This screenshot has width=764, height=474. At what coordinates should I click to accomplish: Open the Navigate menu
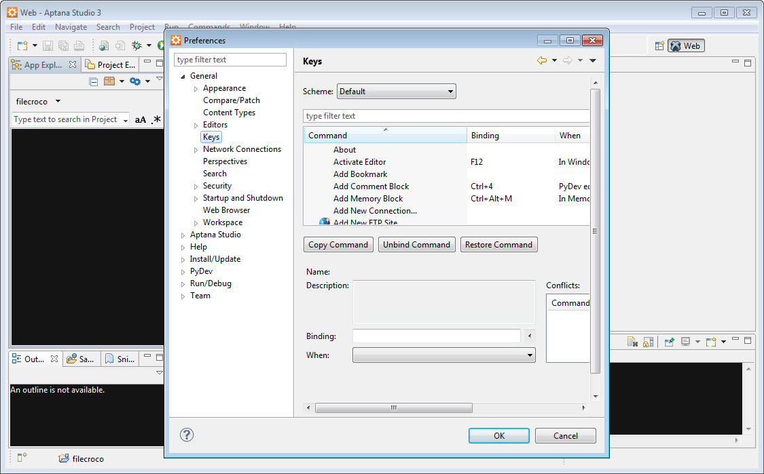pyautogui.click(x=71, y=27)
